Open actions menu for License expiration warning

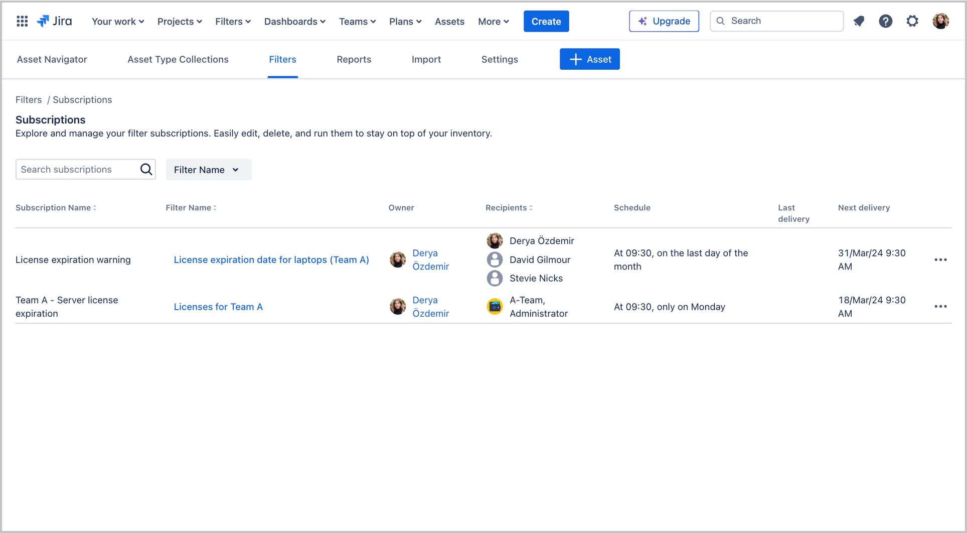click(x=940, y=260)
